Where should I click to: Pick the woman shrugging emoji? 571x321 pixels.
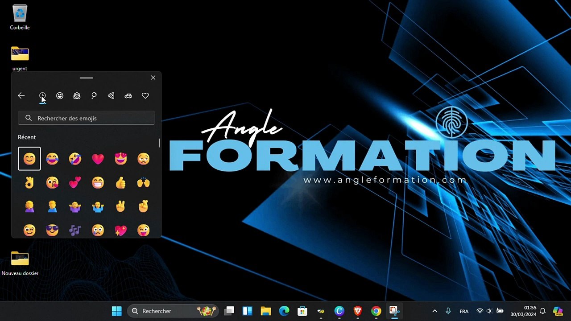point(75,206)
